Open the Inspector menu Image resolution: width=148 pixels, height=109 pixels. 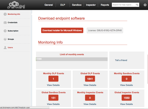click(91, 5)
